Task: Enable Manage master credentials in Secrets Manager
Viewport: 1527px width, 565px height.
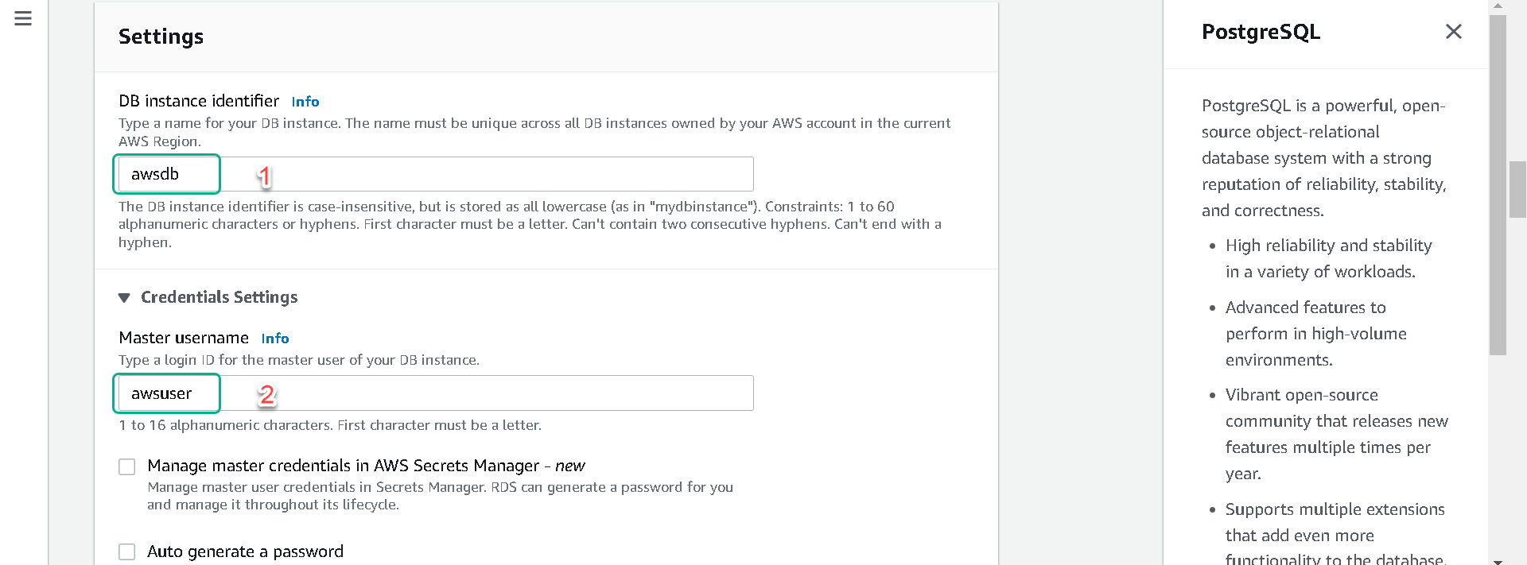Action: [127, 466]
